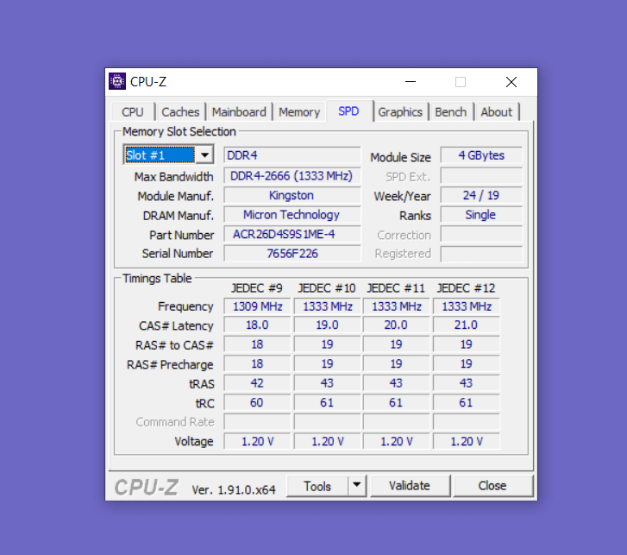Expand the Slot #1 dropdown arrow
Screen dimensions: 627x555
tap(204, 155)
